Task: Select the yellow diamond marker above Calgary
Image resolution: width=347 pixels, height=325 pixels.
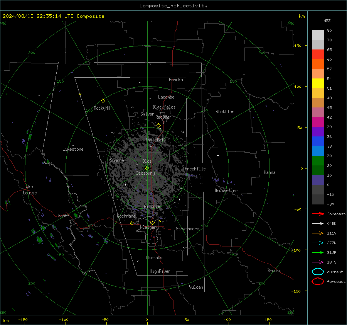Action: pos(152,223)
